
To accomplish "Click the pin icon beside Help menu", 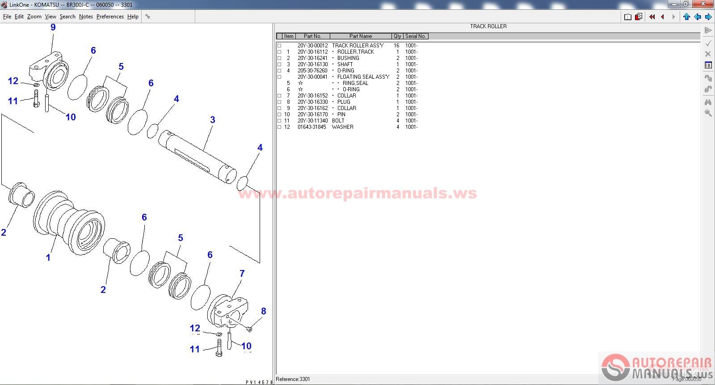I will coord(148,17).
